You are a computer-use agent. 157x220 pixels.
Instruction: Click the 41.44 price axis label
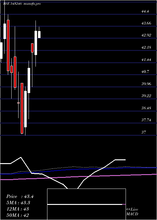(146, 60)
